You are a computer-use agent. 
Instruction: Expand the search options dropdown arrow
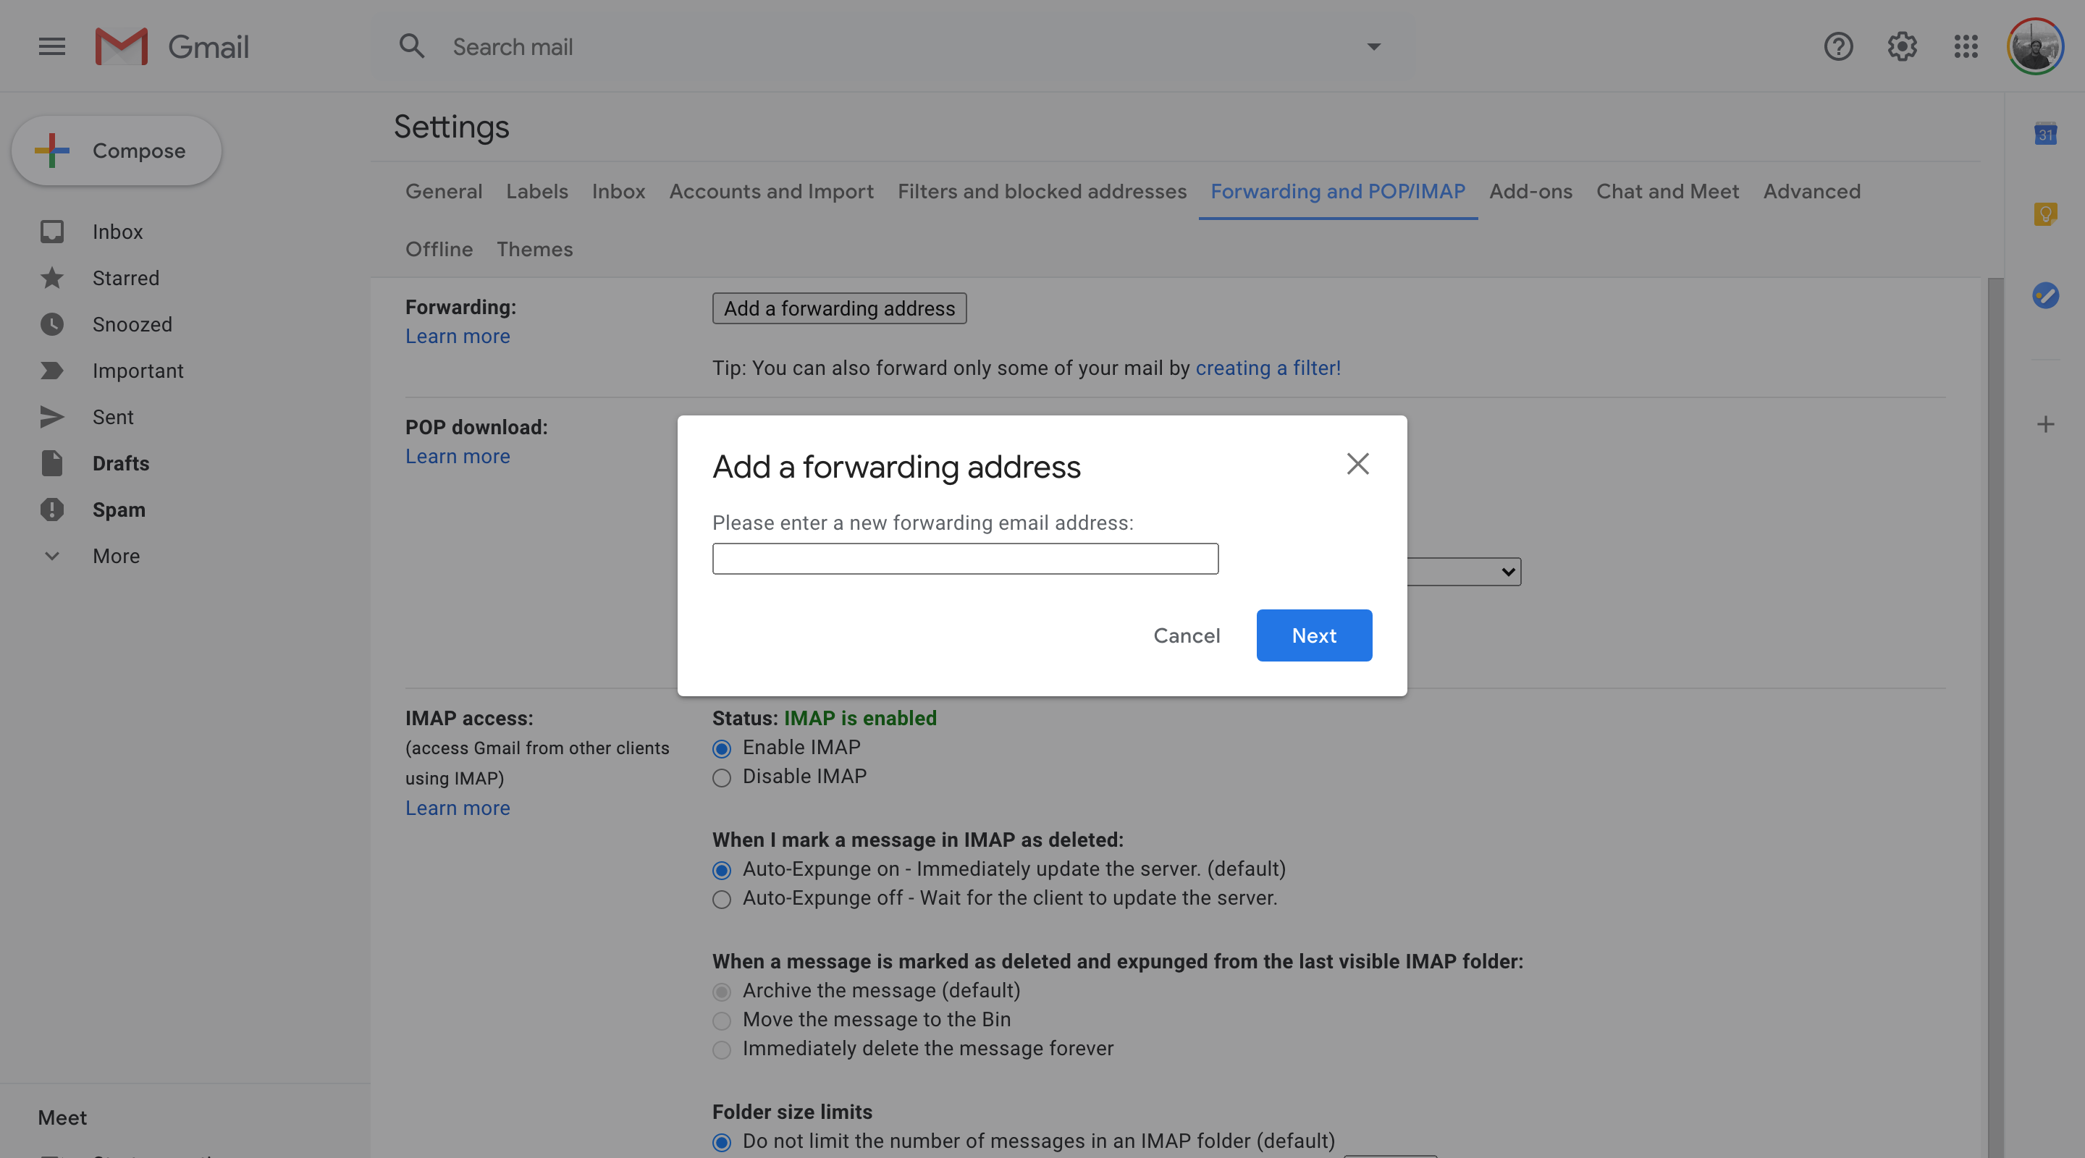coord(1373,46)
